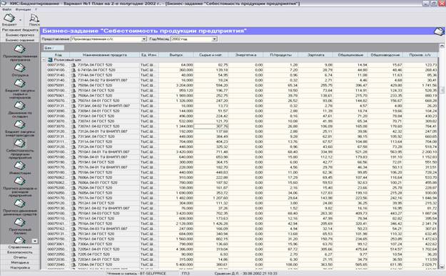Select row 7517А.04 ГОСТ 520
The width and height of the screenshot is (446, 276).
[x=242, y=198]
